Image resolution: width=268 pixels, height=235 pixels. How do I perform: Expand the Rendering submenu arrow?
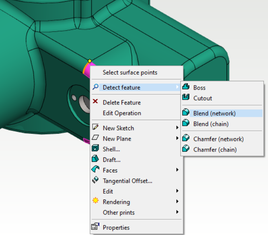tap(177, 202)
